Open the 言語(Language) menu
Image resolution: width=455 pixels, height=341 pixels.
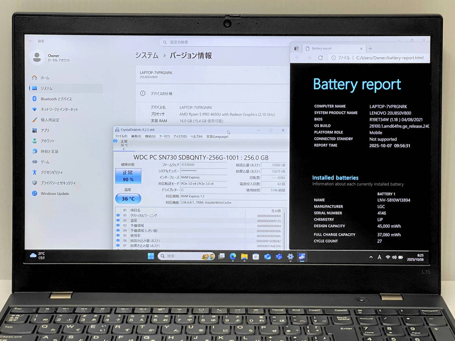click(217, 136)
